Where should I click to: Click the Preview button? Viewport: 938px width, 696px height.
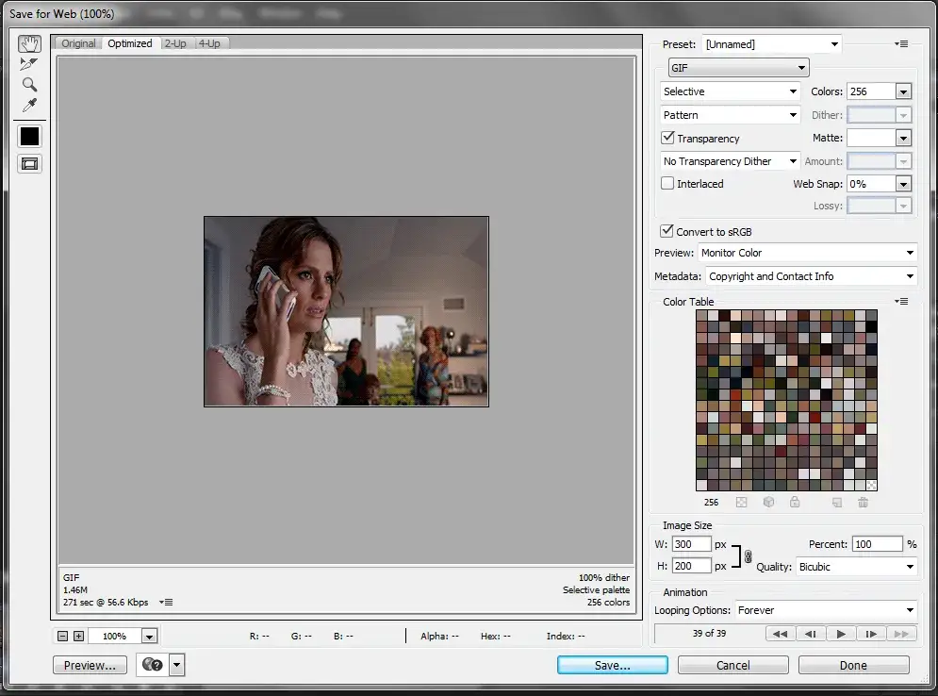[89, 665]
